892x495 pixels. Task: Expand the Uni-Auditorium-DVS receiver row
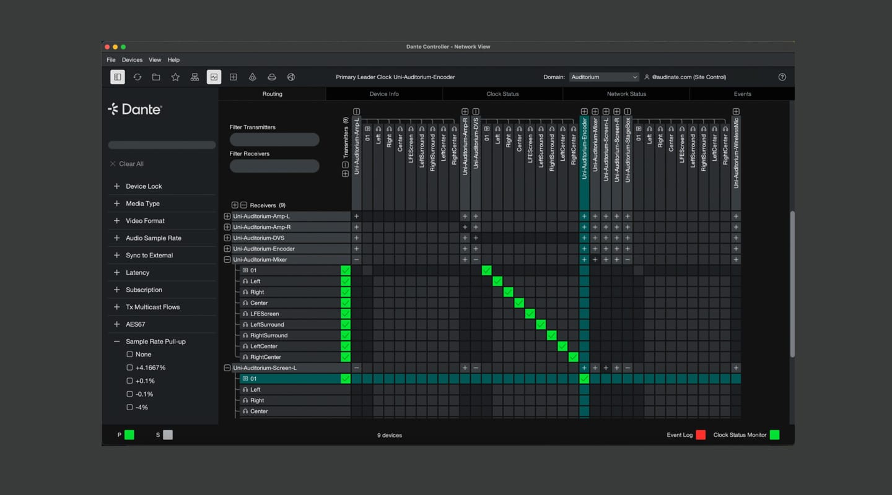point(227,238)
